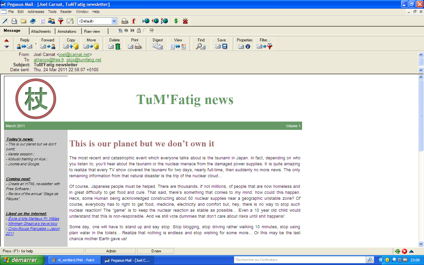Click the red telephone icon
Image resolution: width=424 pixels, height=265 pixels.
tap(185, 21)
